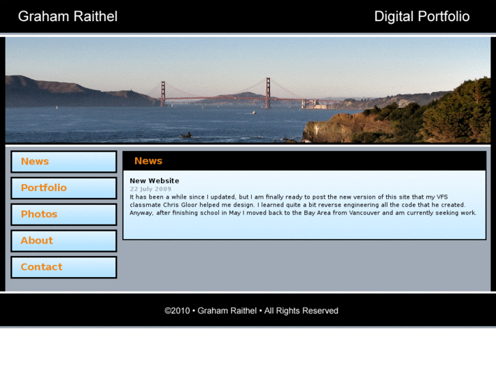Screen dimensions: 496x372
Task: Select the New Website post title
Action: click(x=154, y=181)
